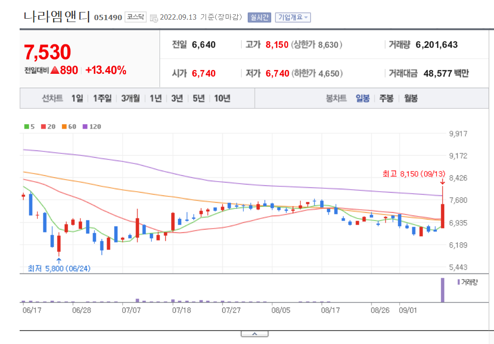Switch to the 1년 chart period

(156, 98)
